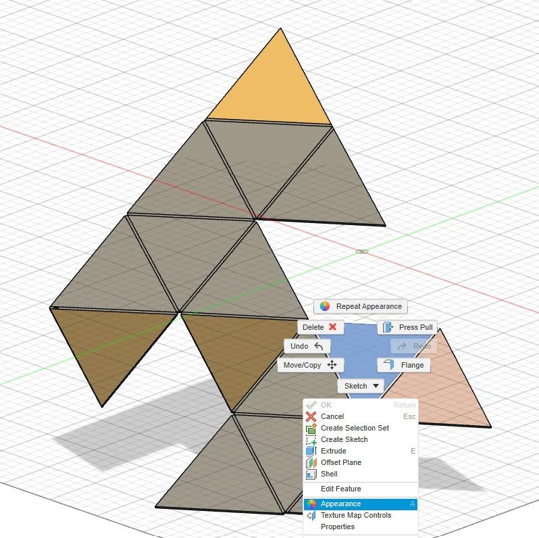Click the disabled OK menu entry
Viewport: 539px width, 538px height.
(361, 405)
